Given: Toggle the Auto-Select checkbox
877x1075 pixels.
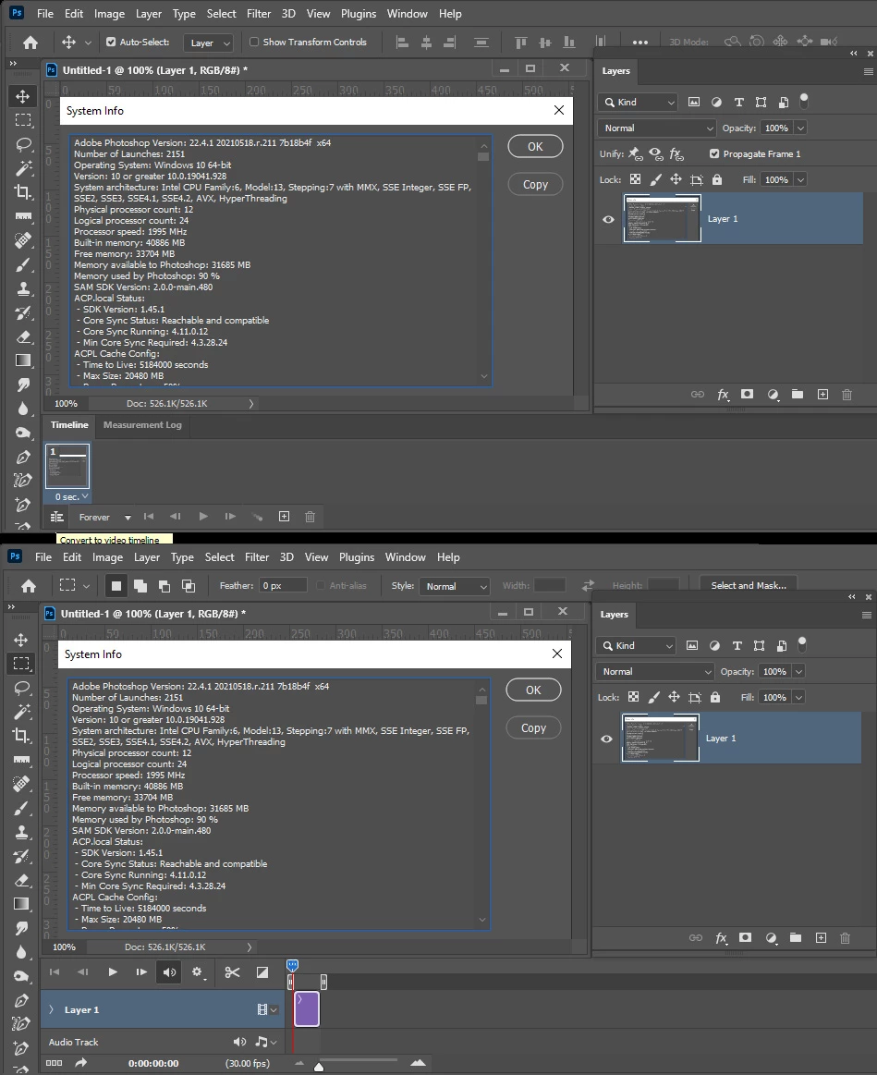Looking at the screenshot, I should click(x=111, y=42).
